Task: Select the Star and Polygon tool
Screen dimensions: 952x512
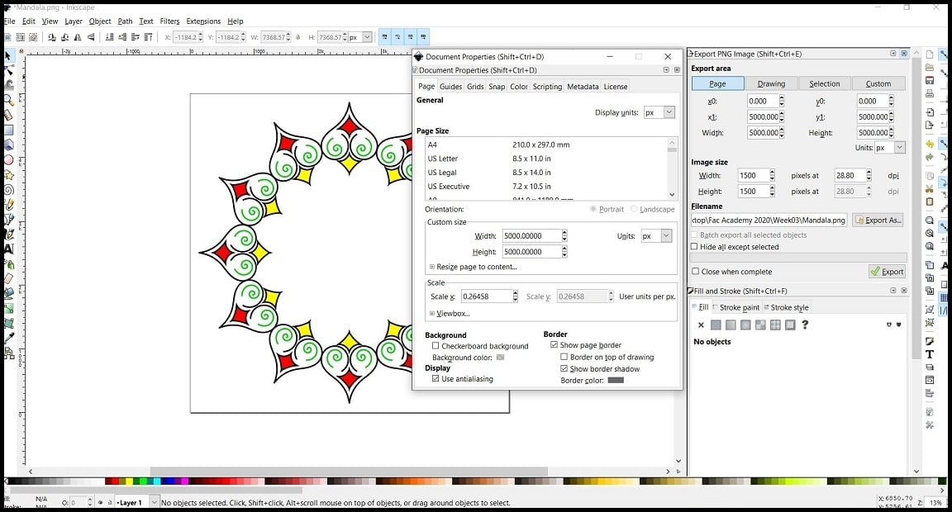Action: click(x=8, y=175)
